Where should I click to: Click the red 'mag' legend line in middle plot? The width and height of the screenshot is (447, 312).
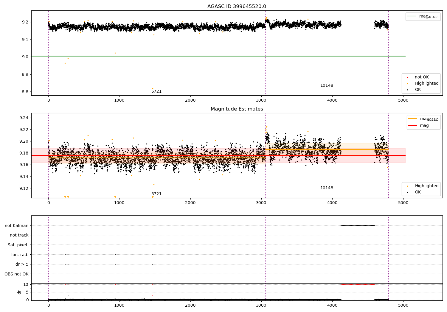coord(413,126)
